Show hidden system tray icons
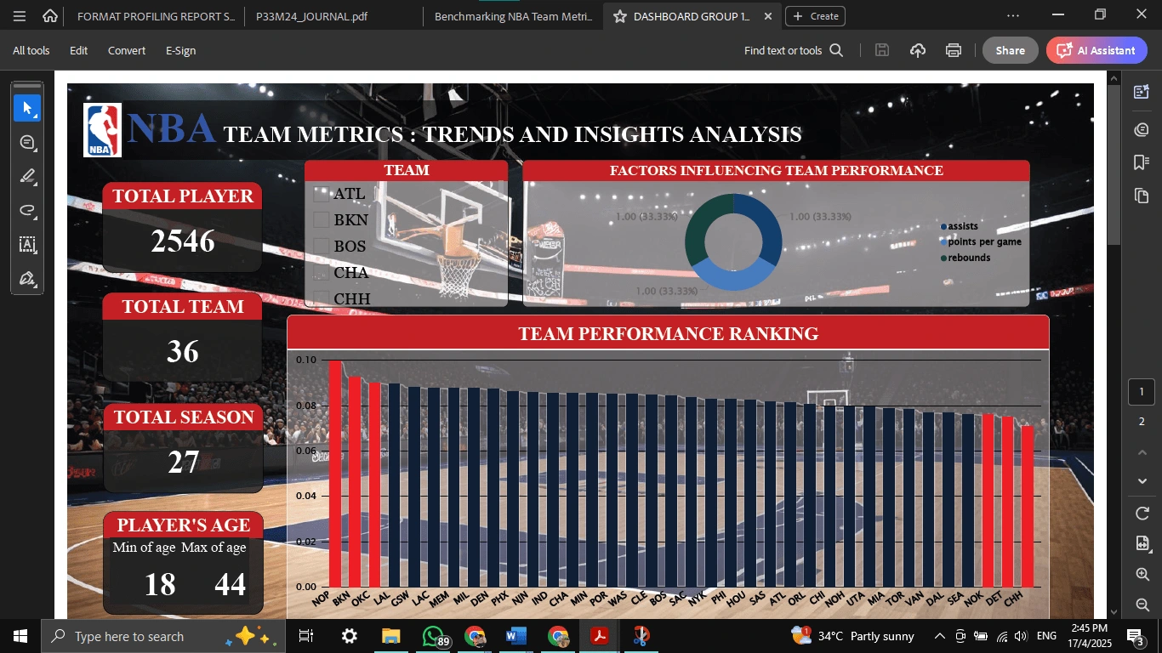 [x=940, y=636]
